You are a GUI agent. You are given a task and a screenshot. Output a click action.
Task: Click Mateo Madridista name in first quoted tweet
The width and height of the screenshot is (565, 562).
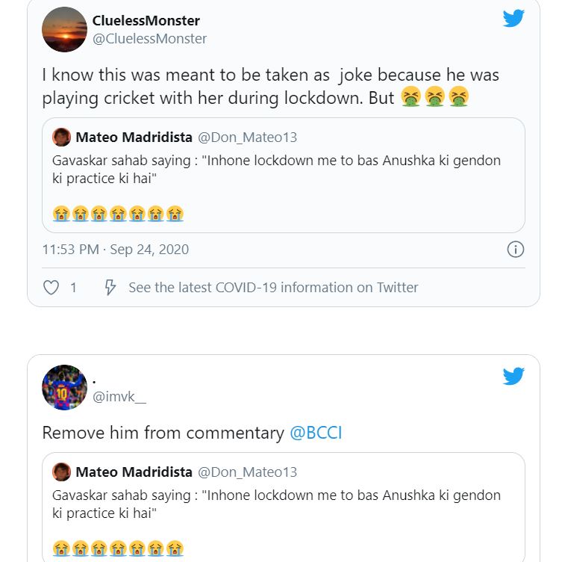click(x=133, y=138)
